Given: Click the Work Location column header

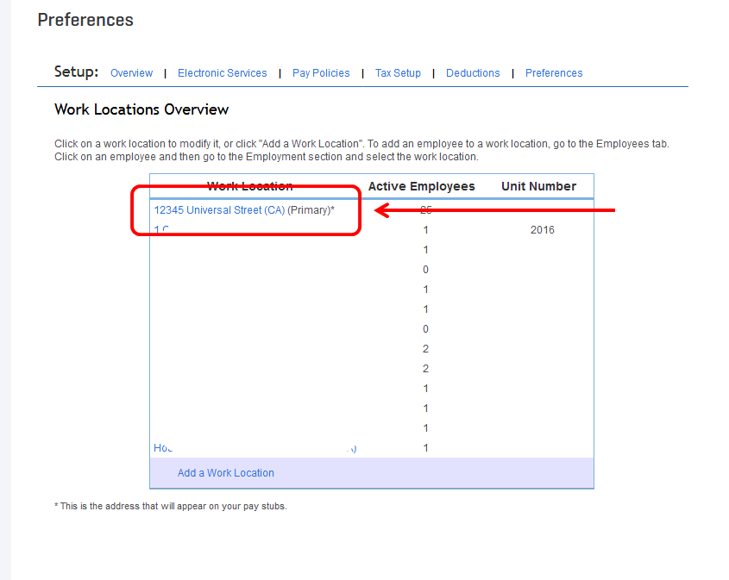Looking at the screenshot, I should [250, 186].
